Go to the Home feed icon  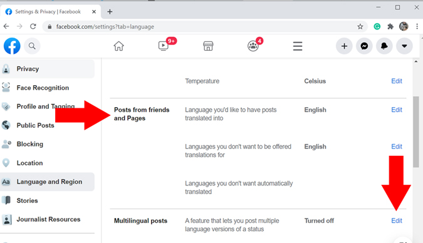[118, 46]
